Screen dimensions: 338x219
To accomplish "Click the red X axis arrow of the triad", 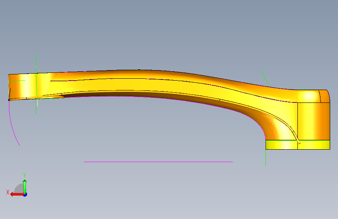I will click(x=17, y=194).
